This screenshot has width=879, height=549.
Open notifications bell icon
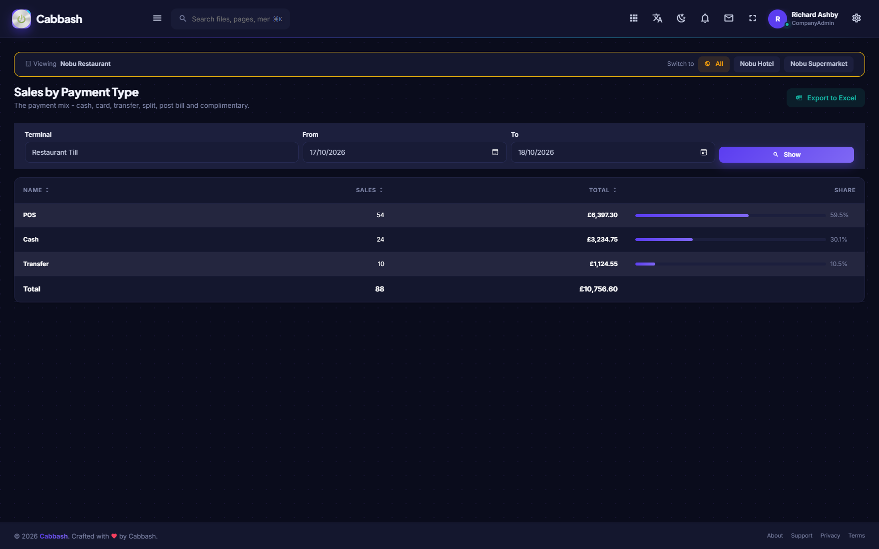[x=705, y=18]
